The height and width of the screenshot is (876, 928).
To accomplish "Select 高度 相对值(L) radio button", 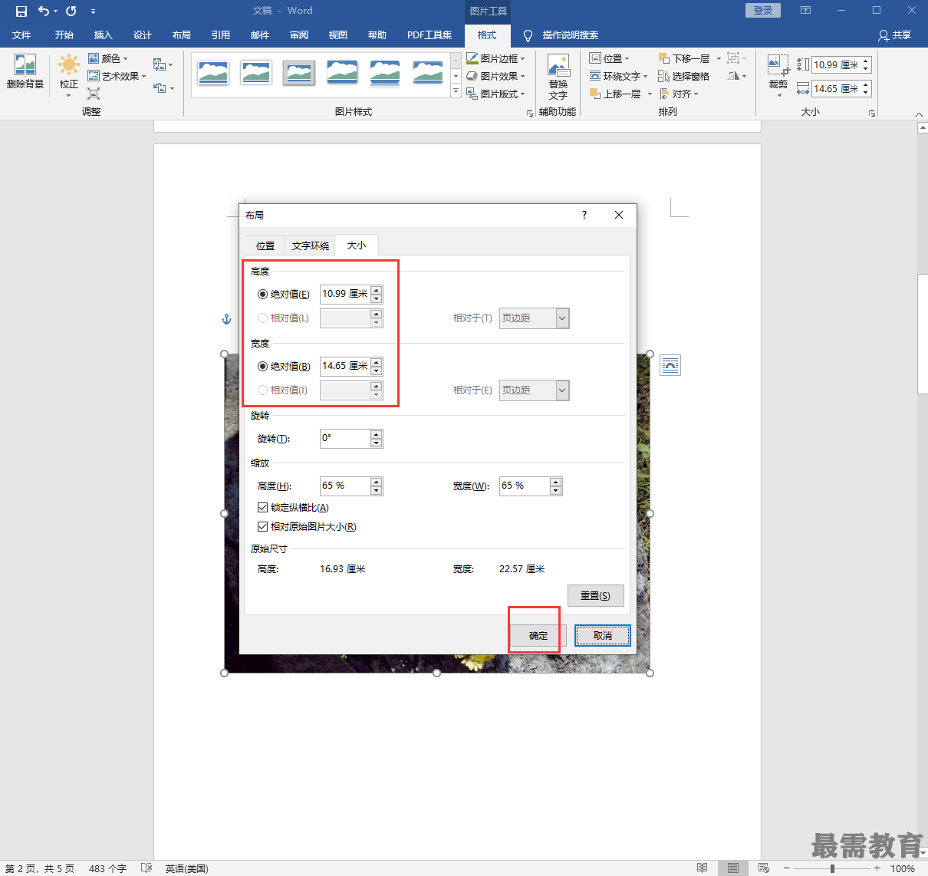I will click(262, 318).
